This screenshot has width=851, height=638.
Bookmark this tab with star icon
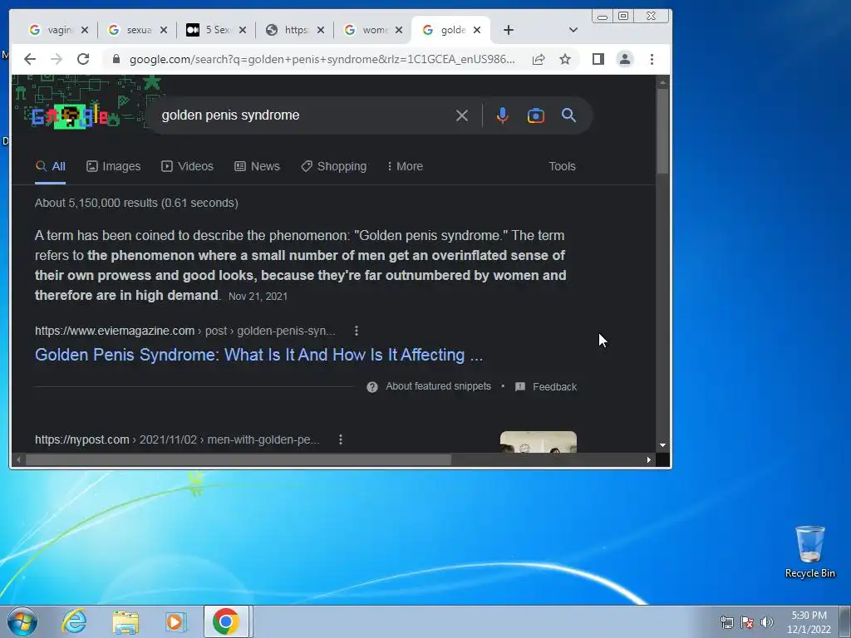(565, 59)
